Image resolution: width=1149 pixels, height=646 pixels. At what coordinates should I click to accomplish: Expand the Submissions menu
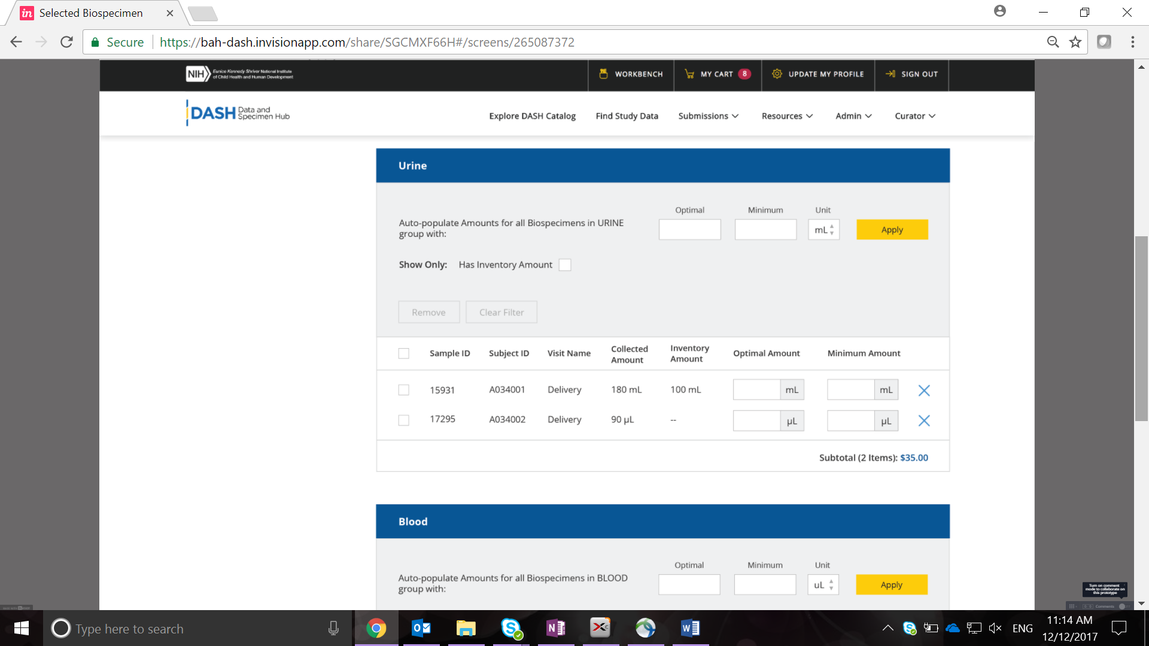pyautogui.click(x=708, y=116)
